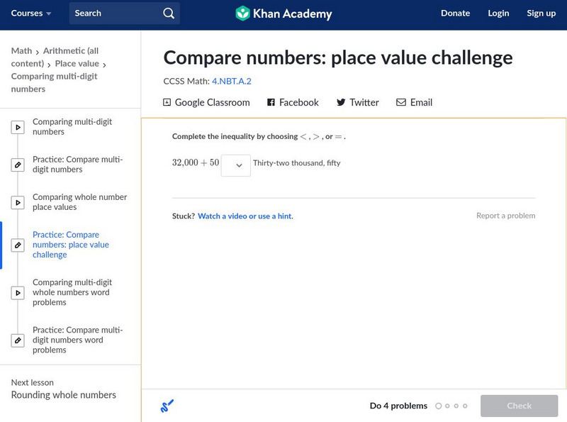Click the Watch a video or use a hint link
The height and width of the screenshot is (422, 567).
pyautogui.click(x=245, y=216)
